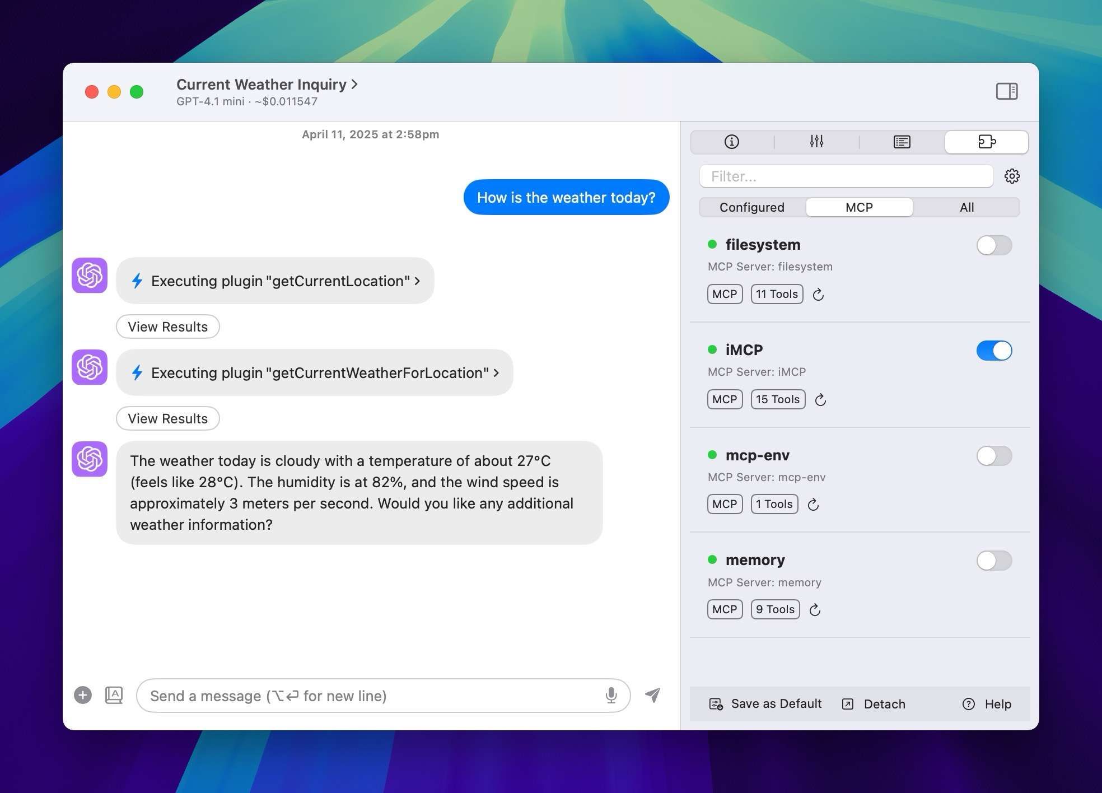Open the prompt library book icon

(x=114, y=694)
